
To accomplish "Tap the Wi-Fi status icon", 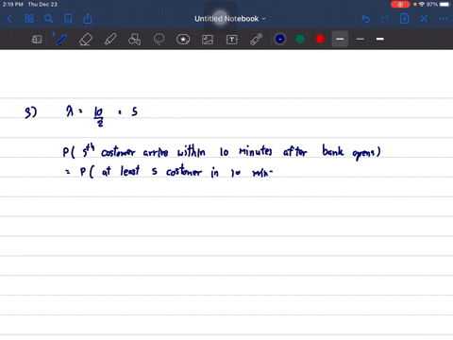I will (422, 5).
